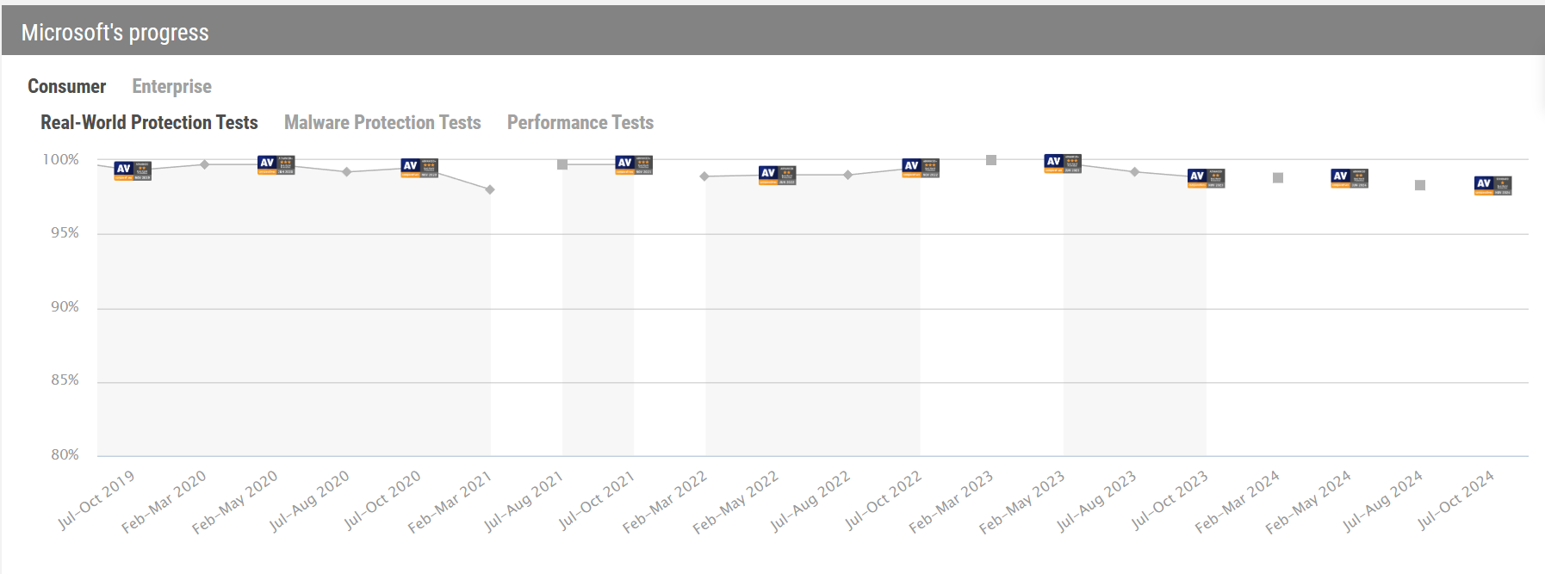
Task: Click the AV award badge for Jul-Oct 2019
Action: click(x=133, y=170)
